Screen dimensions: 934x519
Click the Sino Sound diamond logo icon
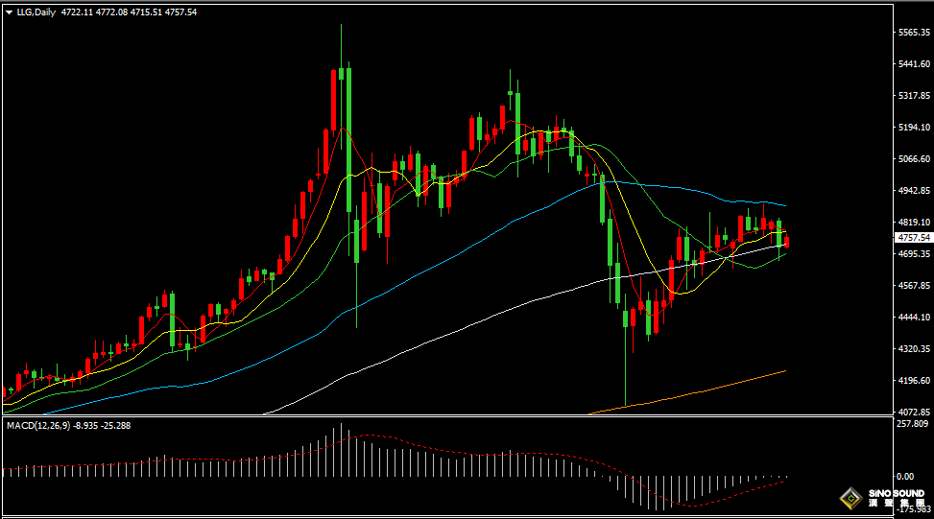click(851, 498)
